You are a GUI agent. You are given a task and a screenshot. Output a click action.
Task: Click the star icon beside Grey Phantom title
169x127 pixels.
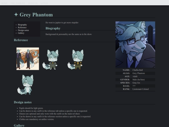16,14
